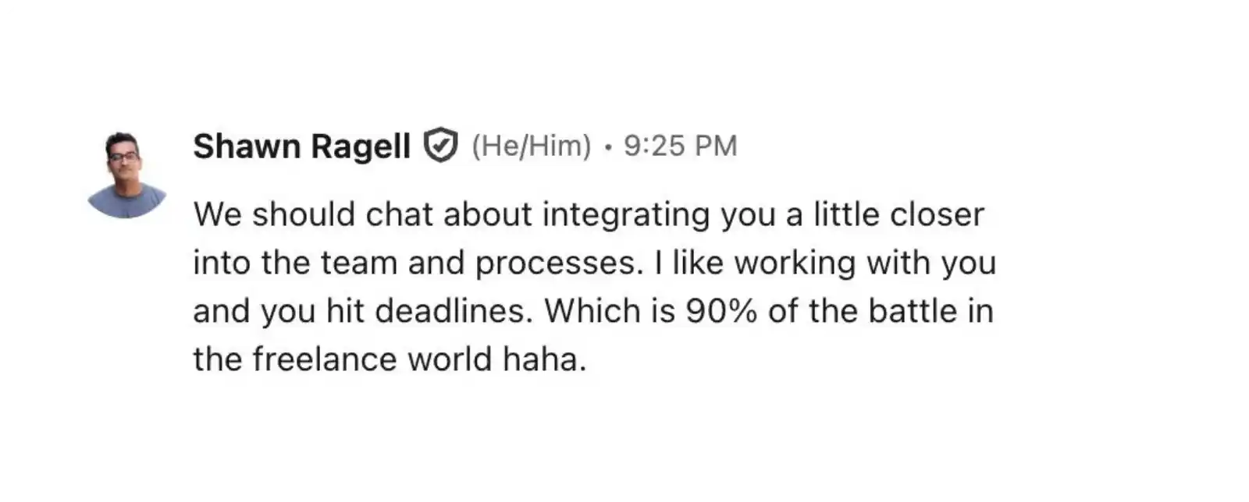Click the word "world" in the last line
Viewport: 1249px width, 502px height.
pos(450,359)
